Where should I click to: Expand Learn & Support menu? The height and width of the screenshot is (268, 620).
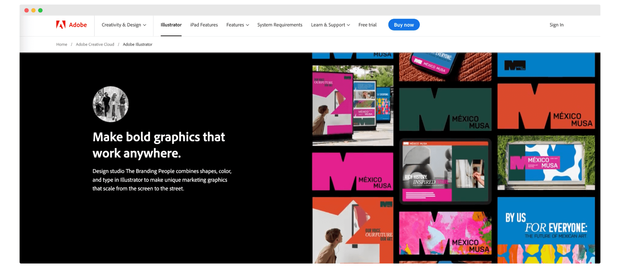[330, 25]
